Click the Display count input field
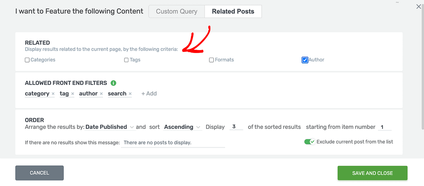424x186 pixels. pos(236,127)
